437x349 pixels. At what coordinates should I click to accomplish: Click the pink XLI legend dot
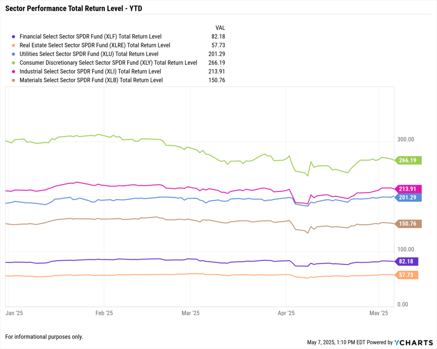[x=13, y=72]
